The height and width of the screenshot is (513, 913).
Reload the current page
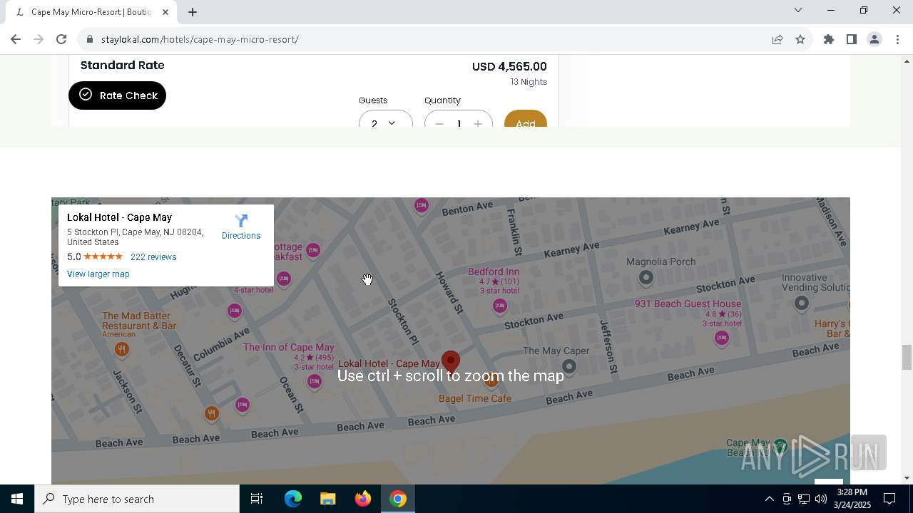[61, 39]
